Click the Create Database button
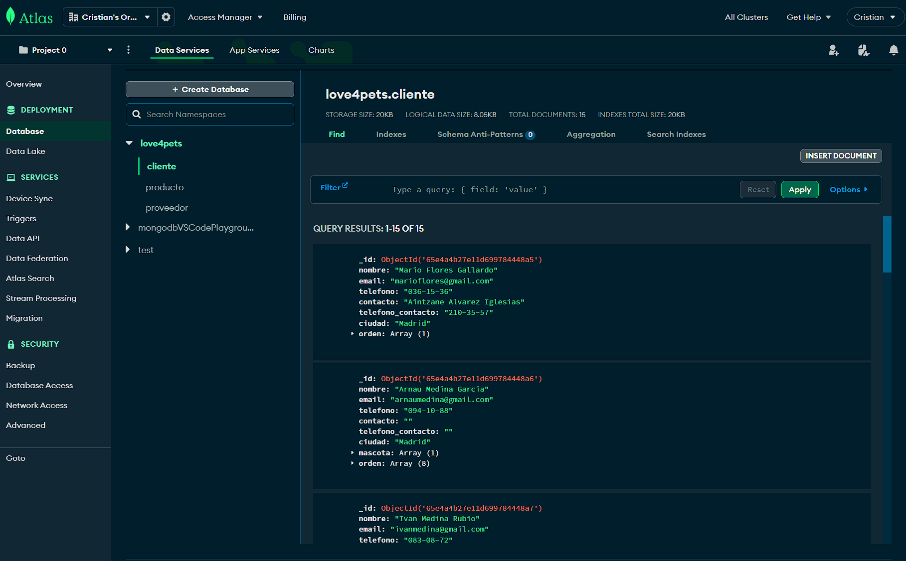The width and height of the screenshot is (906, 561). [x=210, y=89]
